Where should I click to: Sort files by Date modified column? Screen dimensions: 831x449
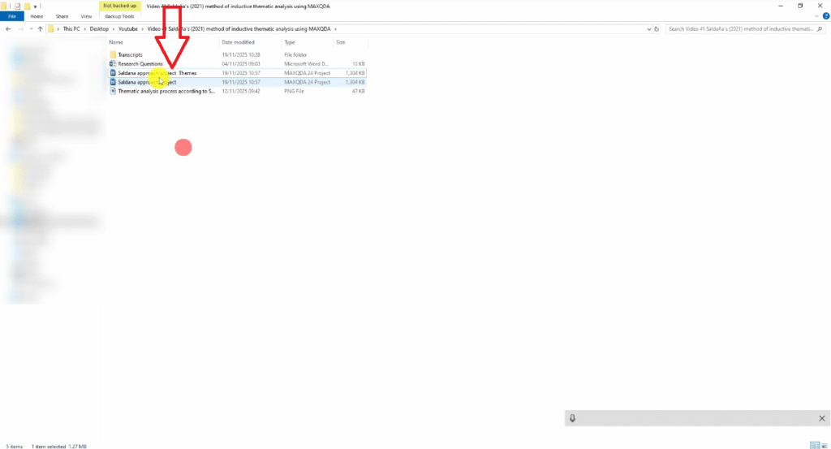238,42
